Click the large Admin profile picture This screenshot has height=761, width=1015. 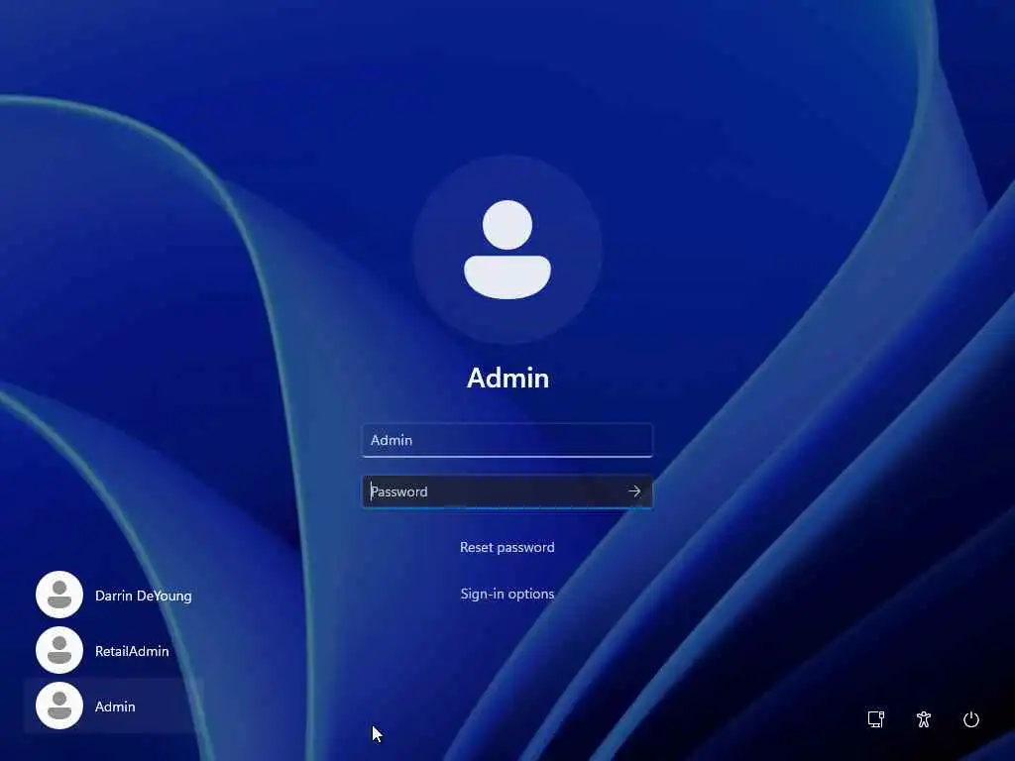pyautogui.click(x=507, y=249)
